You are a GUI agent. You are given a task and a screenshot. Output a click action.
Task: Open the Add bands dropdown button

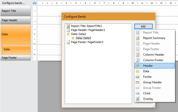(143, 26)
